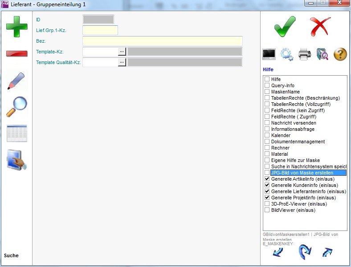Click into the Bez. text field
The width and height of the screenshot is (351, 267).
163,41
